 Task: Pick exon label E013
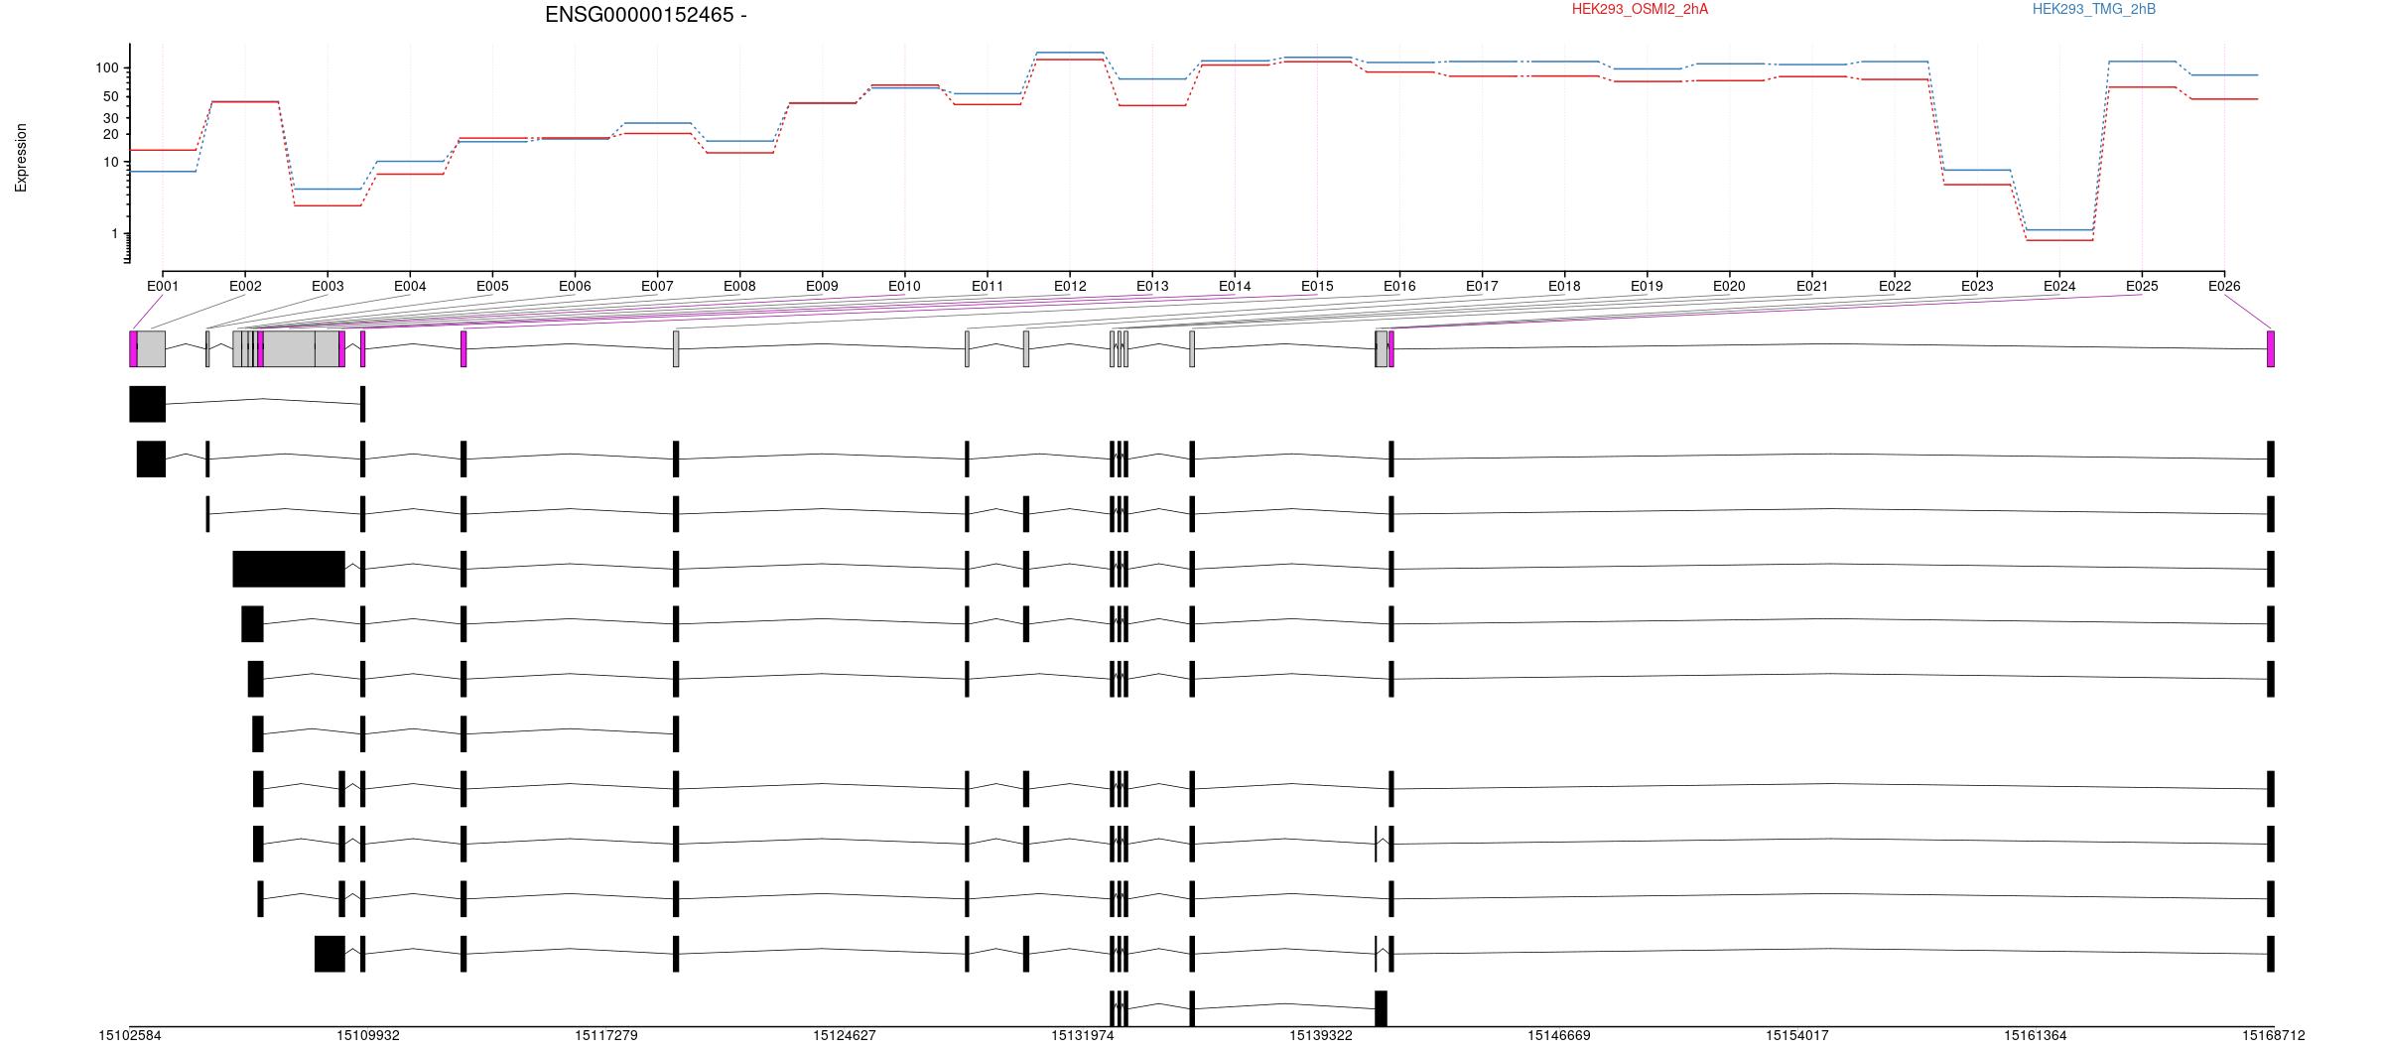point(1152,287)
